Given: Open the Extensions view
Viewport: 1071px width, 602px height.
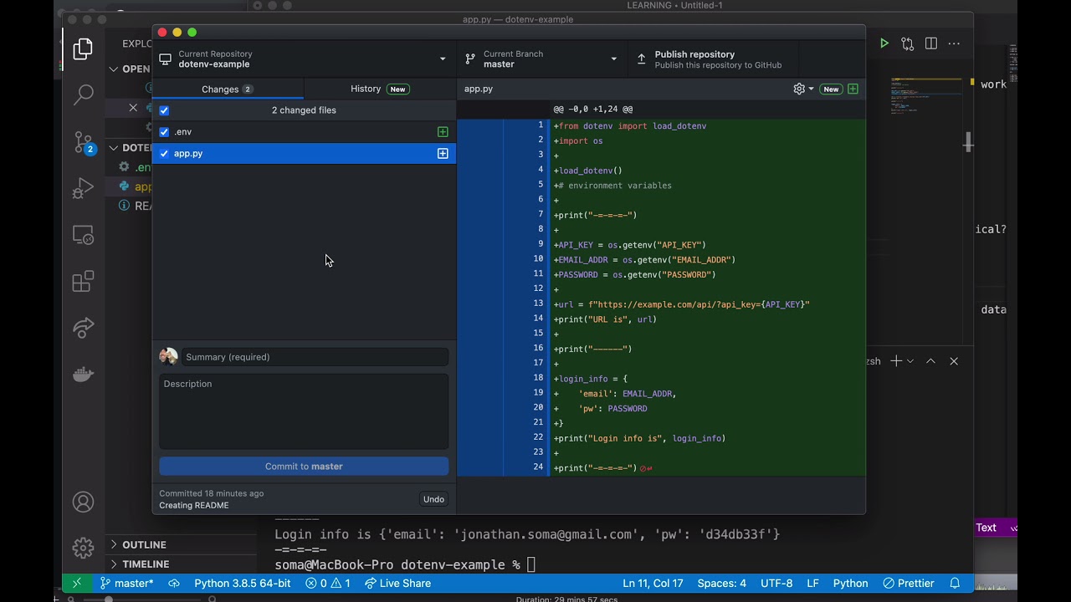Looking at the screenshot, I should pyautogui.click(x=83, y=282).
